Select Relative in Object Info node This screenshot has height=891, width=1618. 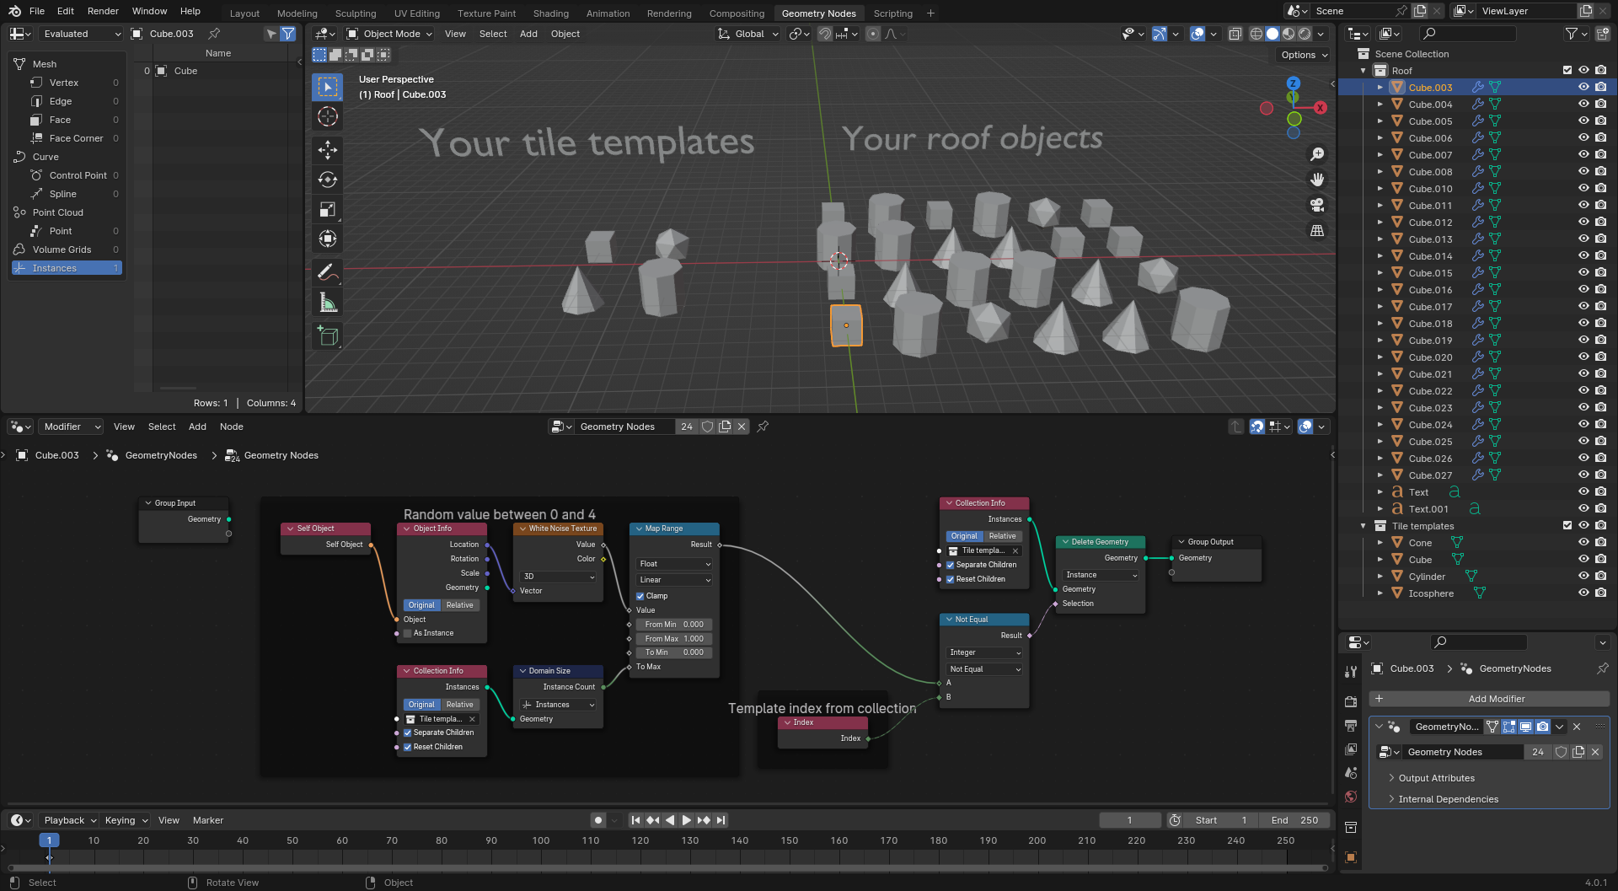pyautogui.click(x=460, y=605)
